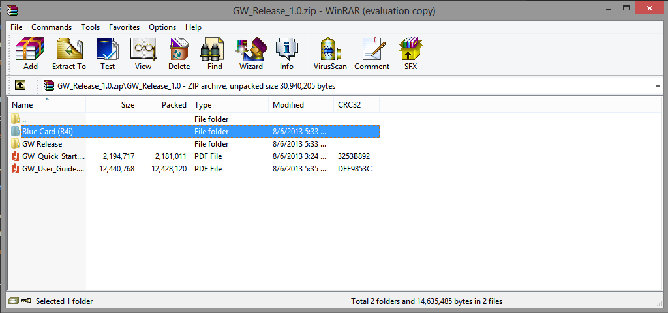668x313 pixels.
Task: Click CRC32 value 3253B892
Action: click(x=354, y=156)
